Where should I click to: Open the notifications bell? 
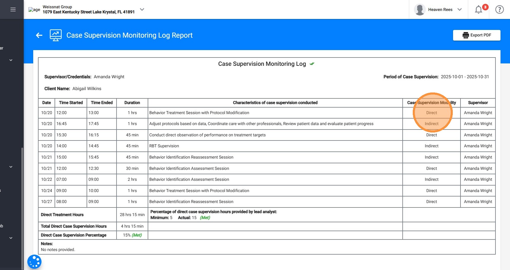[479, 9]
